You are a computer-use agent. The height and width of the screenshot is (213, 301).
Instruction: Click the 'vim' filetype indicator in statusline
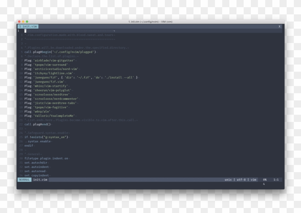click(x=253, y=180)
